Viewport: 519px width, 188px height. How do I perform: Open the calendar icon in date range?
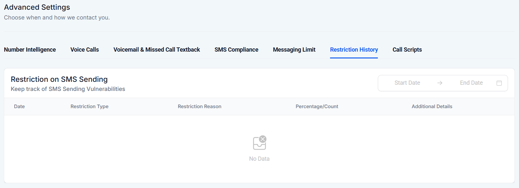(499, 83)
